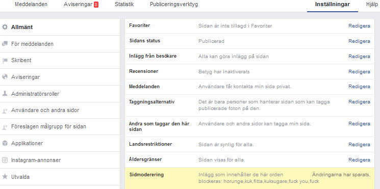Click the icon beside Föreslagen målgrupp för sidan
380x189 pixels.
(x=5, y=126)
